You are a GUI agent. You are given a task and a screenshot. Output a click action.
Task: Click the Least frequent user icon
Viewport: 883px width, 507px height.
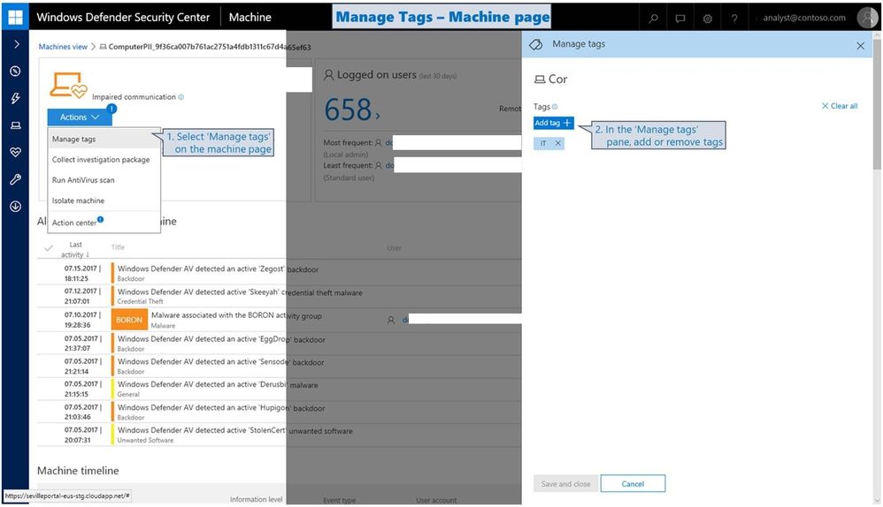379,165
